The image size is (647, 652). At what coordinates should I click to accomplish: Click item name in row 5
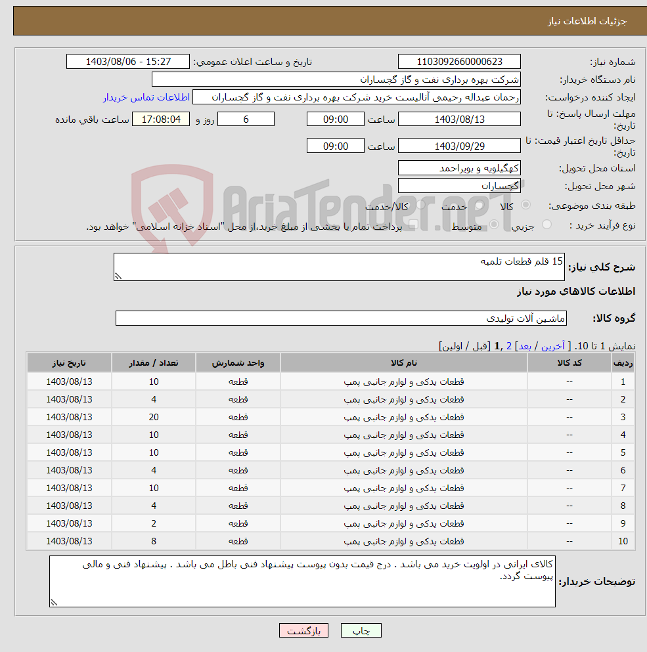(404, 452)
